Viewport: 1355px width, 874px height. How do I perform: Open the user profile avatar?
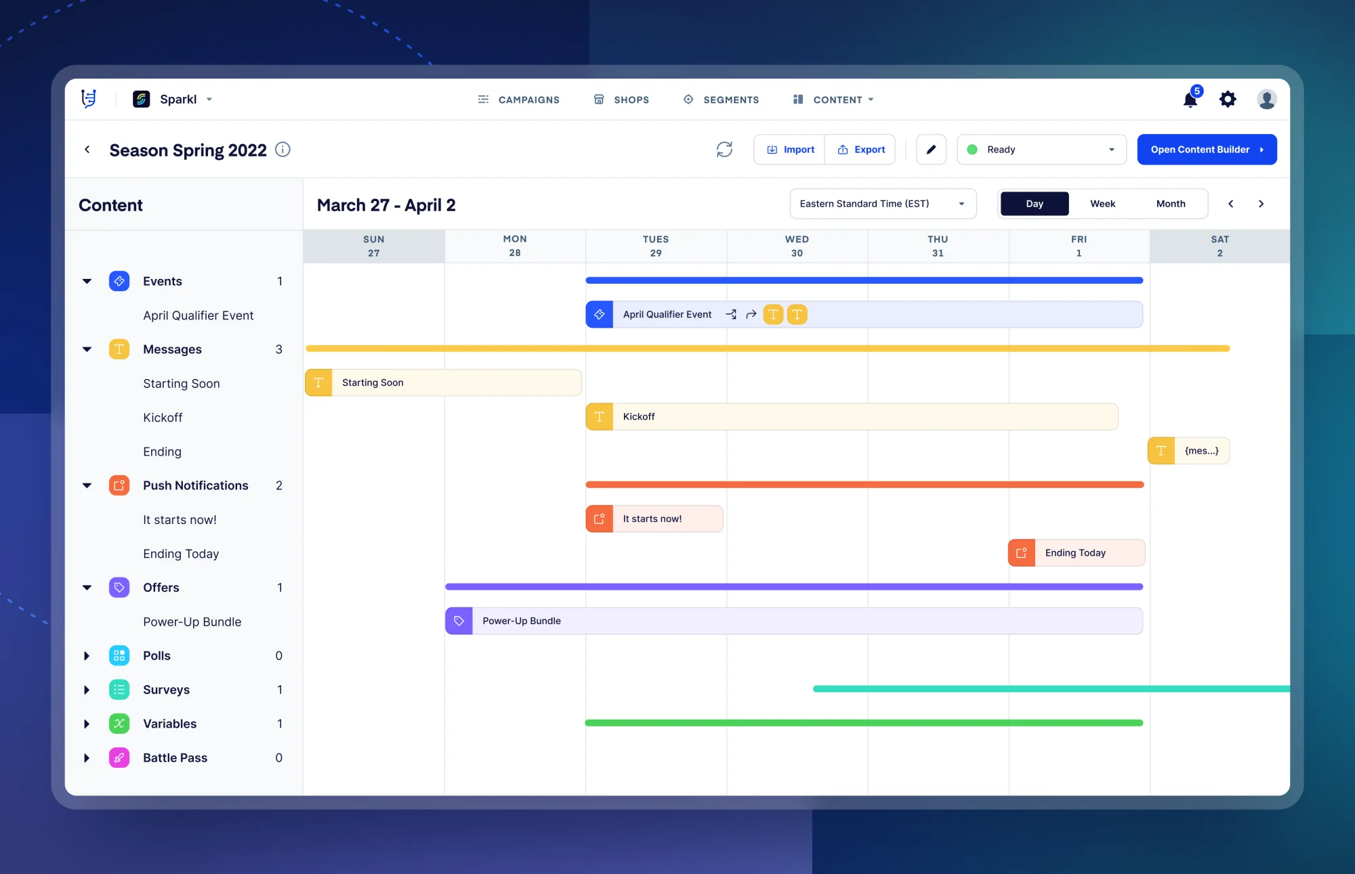click(1266, 100)
